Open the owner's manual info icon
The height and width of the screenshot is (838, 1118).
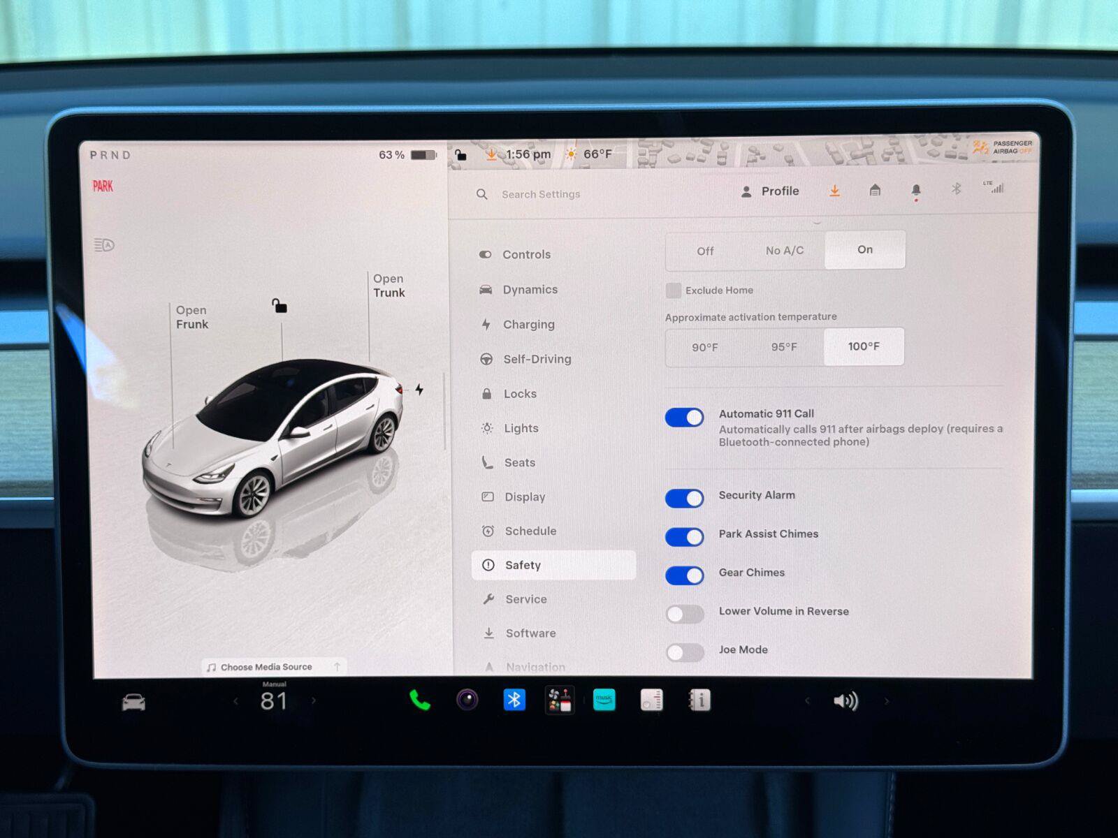[699, 700]
